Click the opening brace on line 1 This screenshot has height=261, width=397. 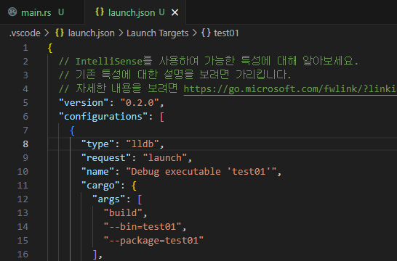pyautogui.click(x=50, y=48)
